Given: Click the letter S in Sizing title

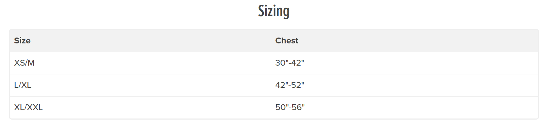Looking at the screenshot, I should coord(261,11).
